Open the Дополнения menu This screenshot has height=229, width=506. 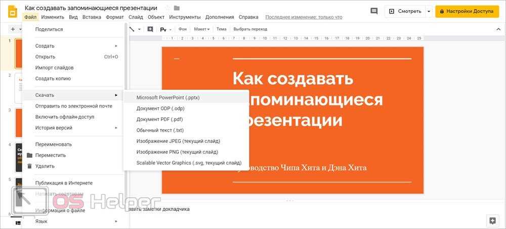click(220, 17)
